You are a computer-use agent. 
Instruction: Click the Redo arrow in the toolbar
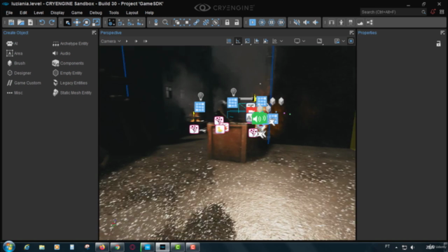[52, 22]
